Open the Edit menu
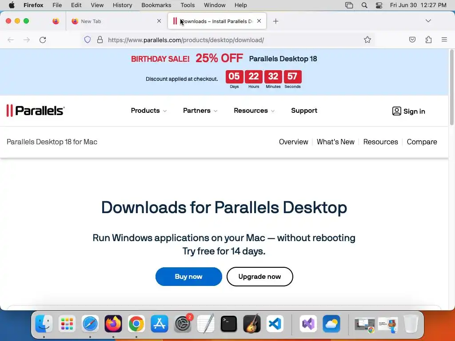The width and height of the screenshot is (455, 341). [x=76, y=5]
